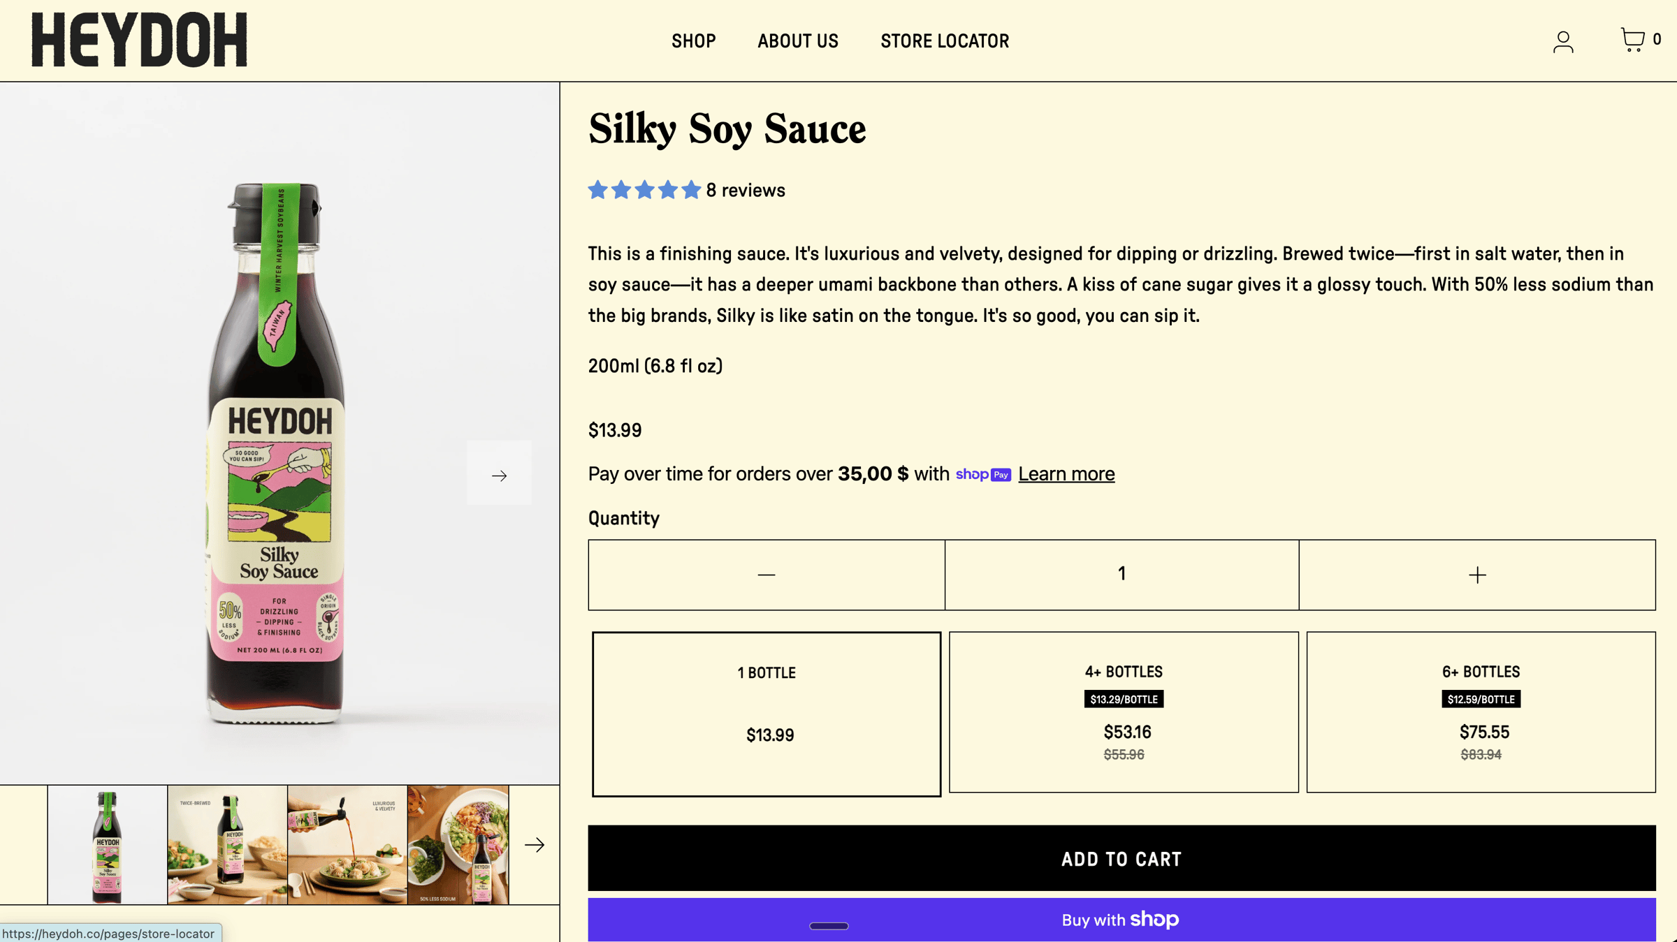Go to the About Us page
Image resolution: width=1677 pixels, height=942 pixels.
[798, 41]
